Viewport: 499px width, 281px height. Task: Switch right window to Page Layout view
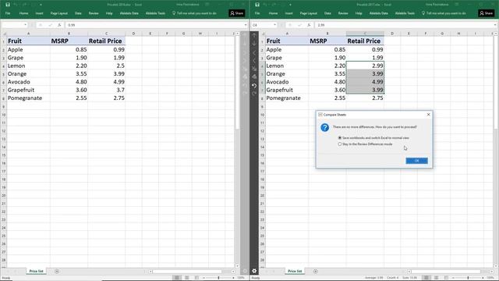click(437, 278)
